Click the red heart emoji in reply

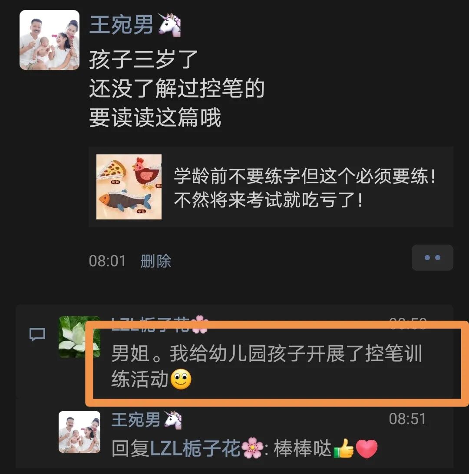367,448
